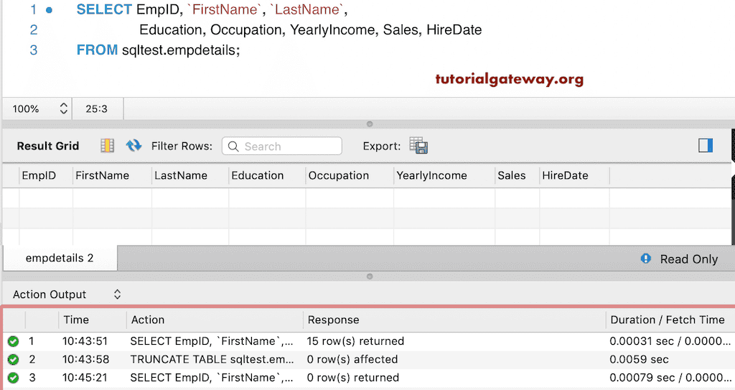Select TRUNCATE TABLE sqltest.em... action
Viewport: 735px width, 390px height.
tap(212, 360)
